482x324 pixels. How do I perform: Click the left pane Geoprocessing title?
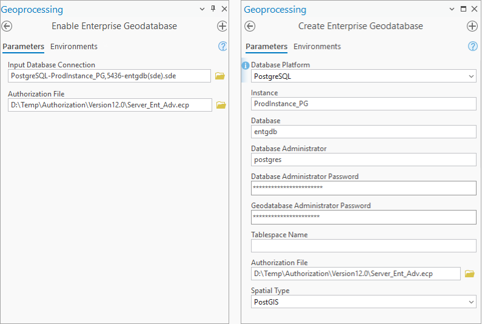pos(32,10)
